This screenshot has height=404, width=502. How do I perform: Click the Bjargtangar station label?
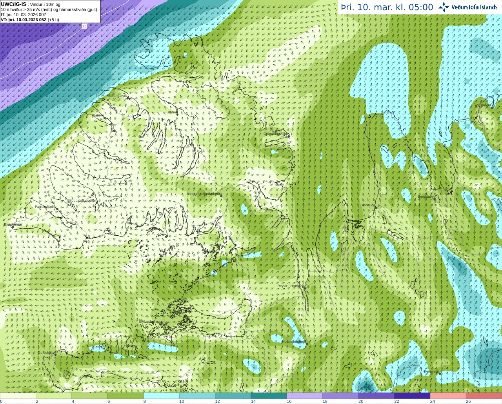point(13,225)
